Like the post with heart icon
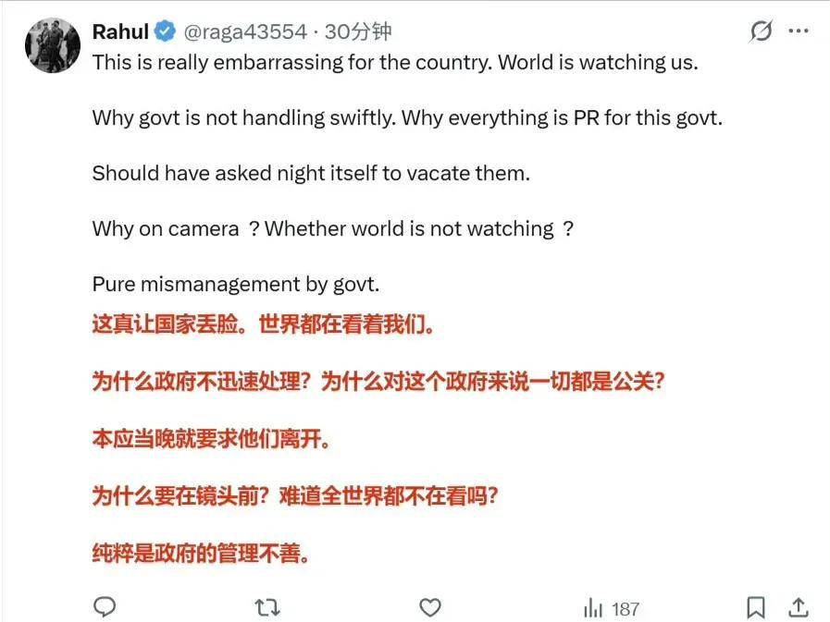 (430, 607)
